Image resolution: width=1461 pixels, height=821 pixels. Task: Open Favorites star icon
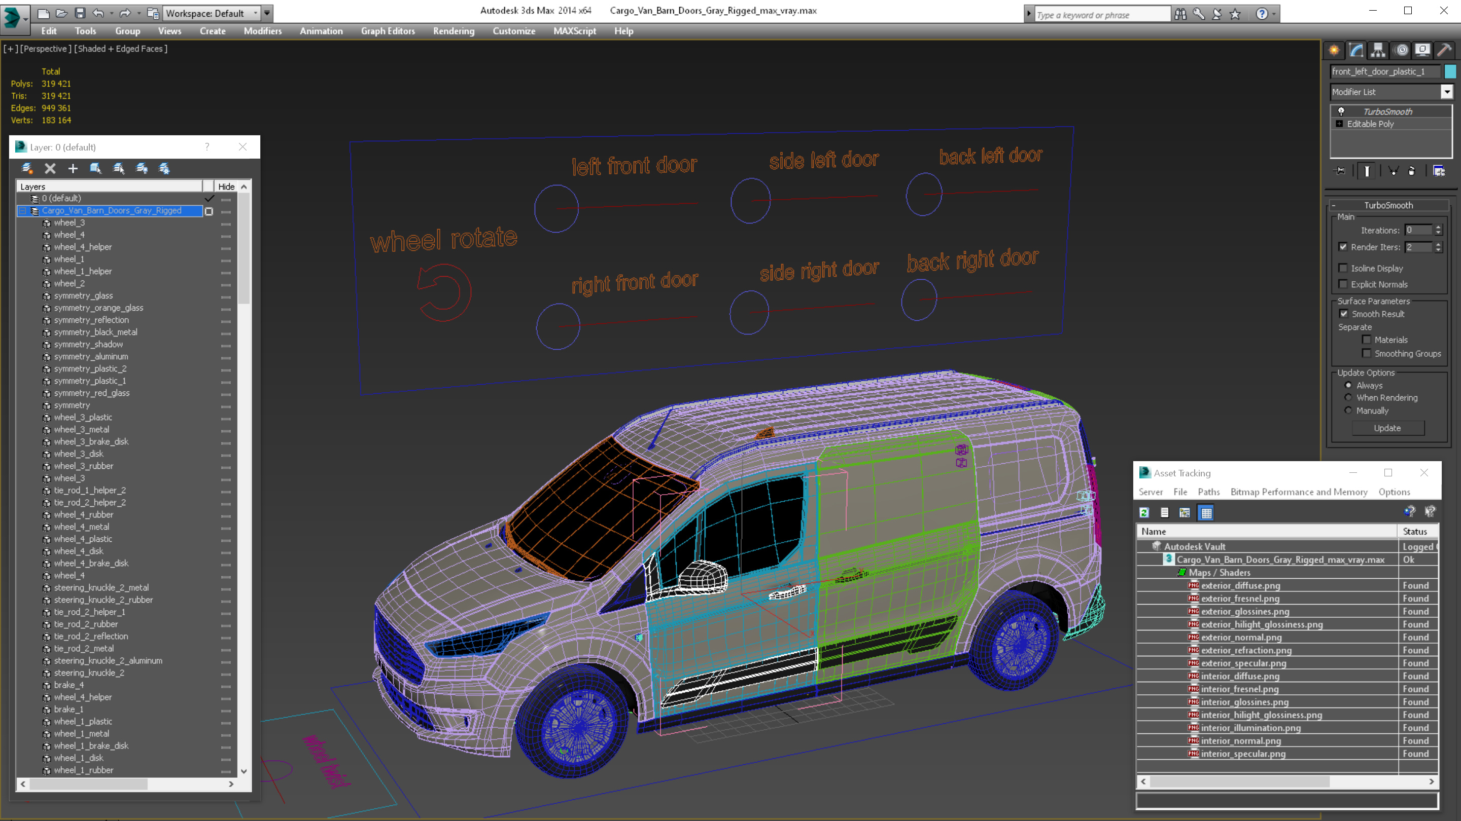[1235, 14]
